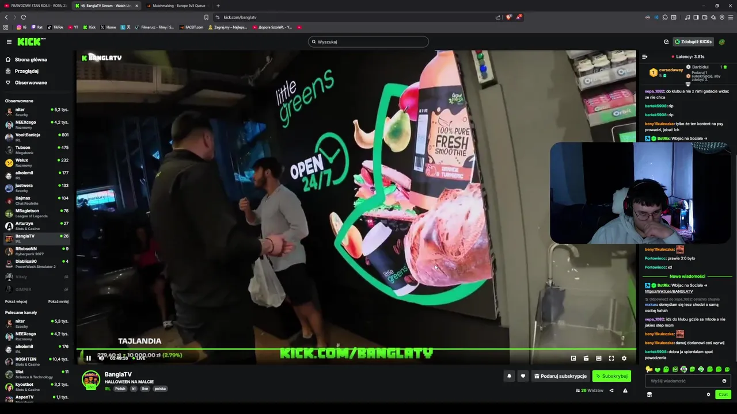The image size is (737, 414).
Task: Open NEEXcsgo channel in followed list
Action: 37,124
